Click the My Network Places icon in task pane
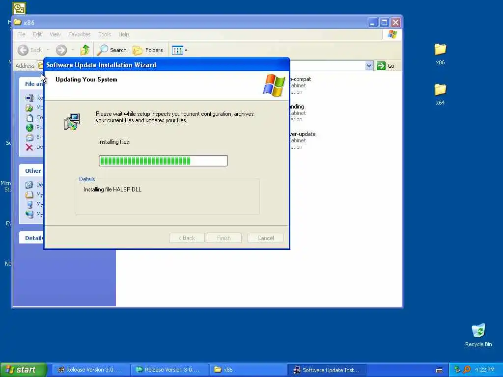503x377 pixels. click(29, 214)
